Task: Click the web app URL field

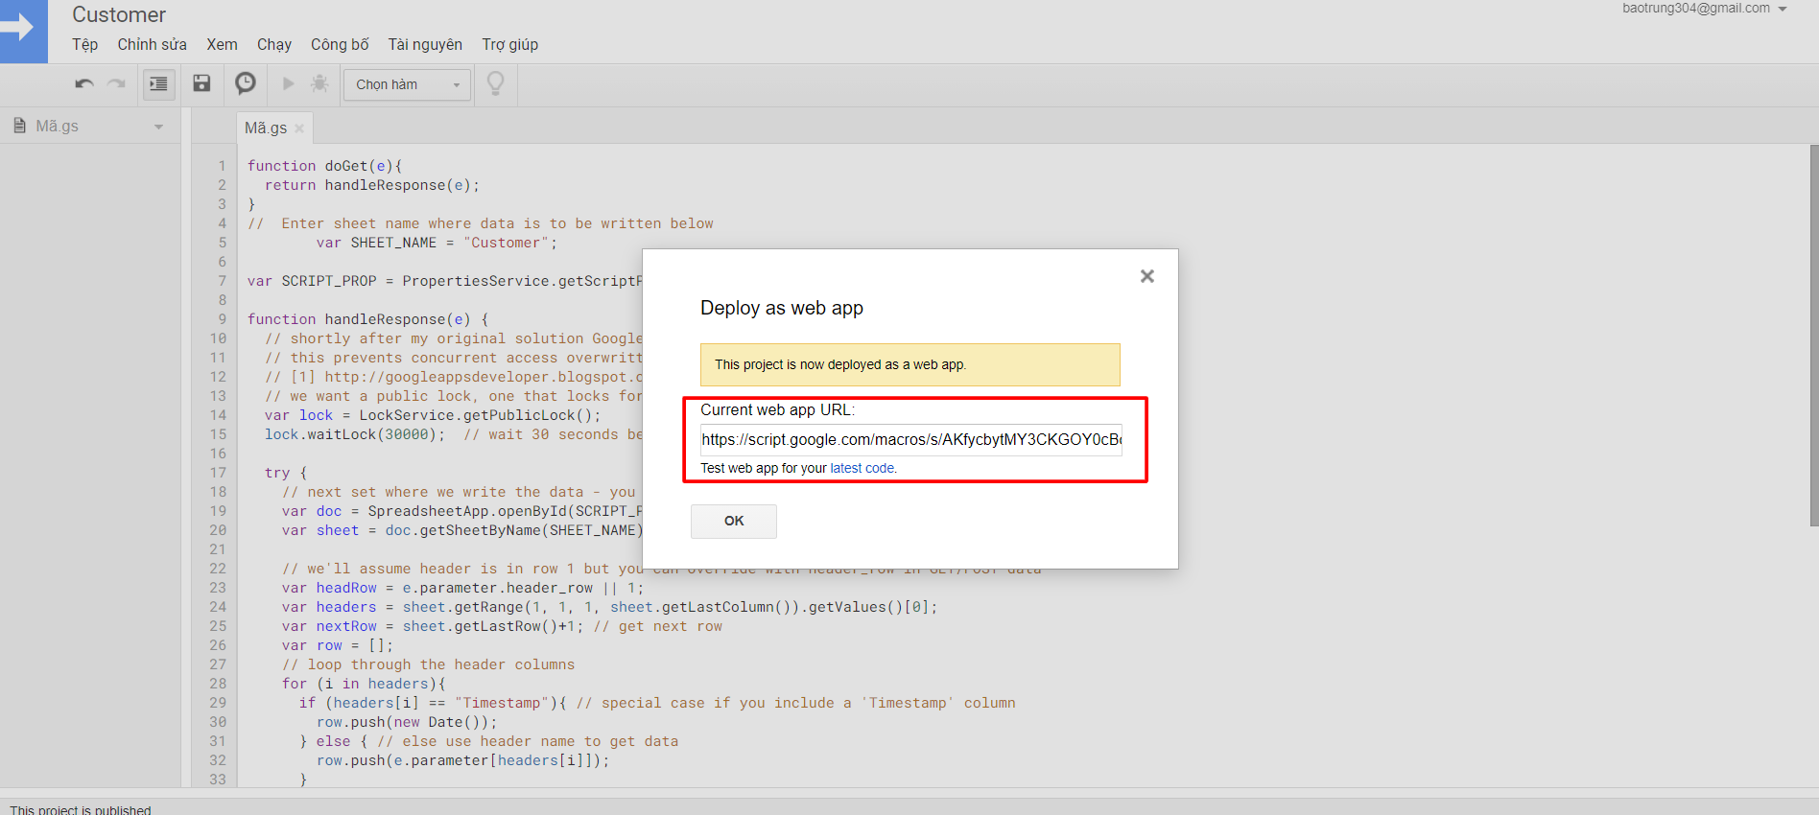Action: [x=910, y=440]
